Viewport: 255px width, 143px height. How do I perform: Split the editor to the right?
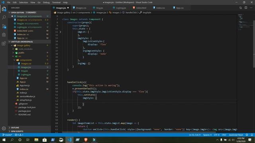point(246,8)
